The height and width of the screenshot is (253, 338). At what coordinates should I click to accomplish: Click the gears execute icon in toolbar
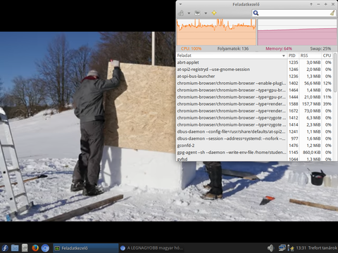[181, 13]
